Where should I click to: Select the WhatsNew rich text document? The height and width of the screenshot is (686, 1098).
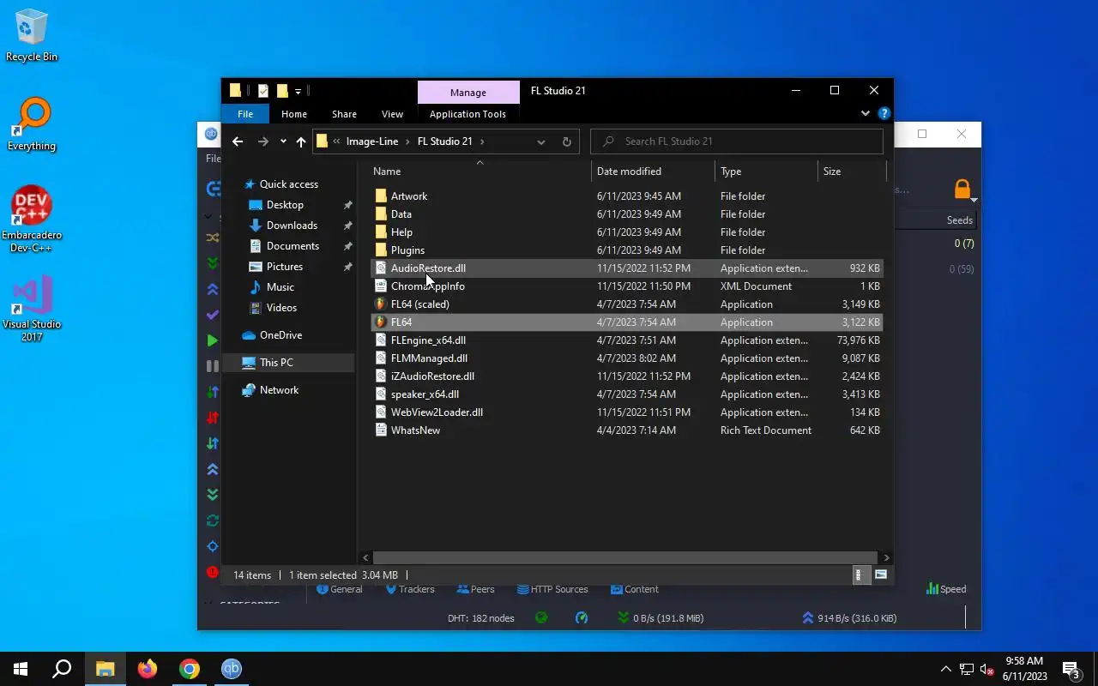[627, 430]
